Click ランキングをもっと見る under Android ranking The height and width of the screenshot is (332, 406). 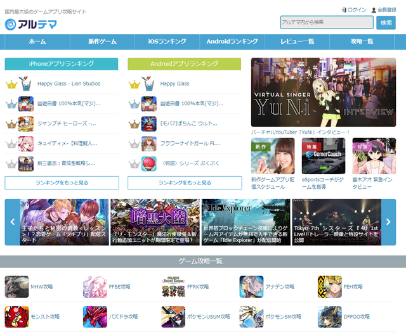pyautogui.click(x=185, y=183)
